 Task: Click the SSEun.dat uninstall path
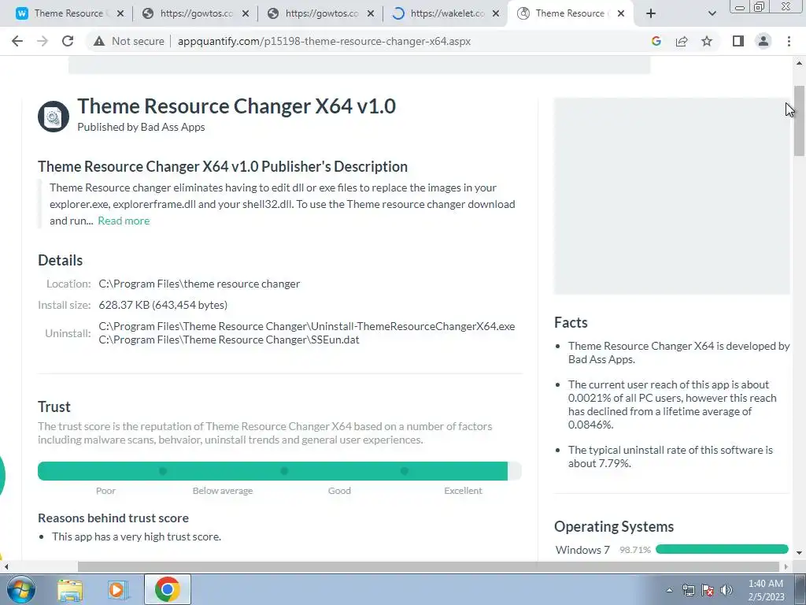click(x=229, y=340)
